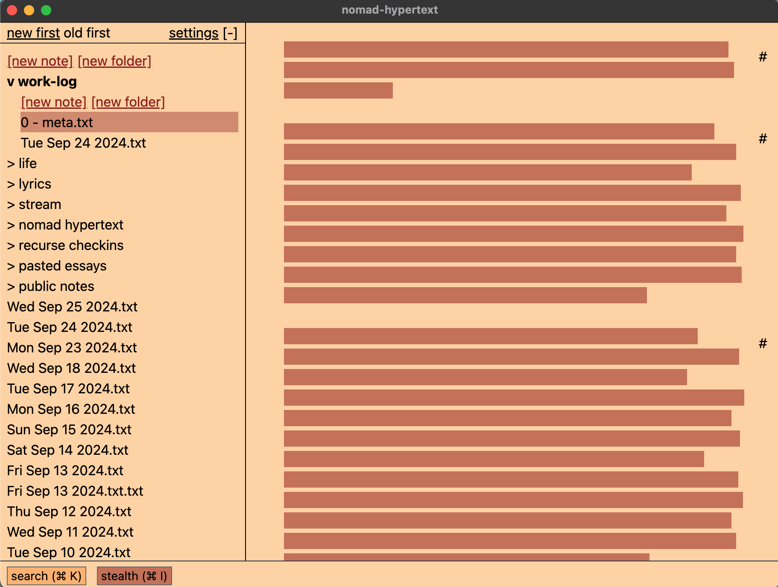Select the 0 - meta.txt note
This screenshot has height=587, width=778.
[57, 122]
